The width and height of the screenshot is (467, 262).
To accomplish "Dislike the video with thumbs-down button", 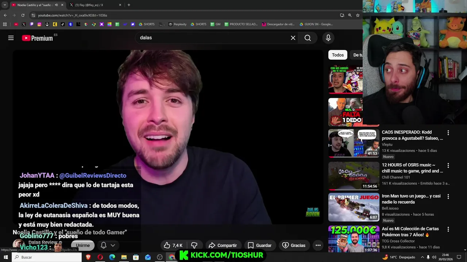I will 194,245.
